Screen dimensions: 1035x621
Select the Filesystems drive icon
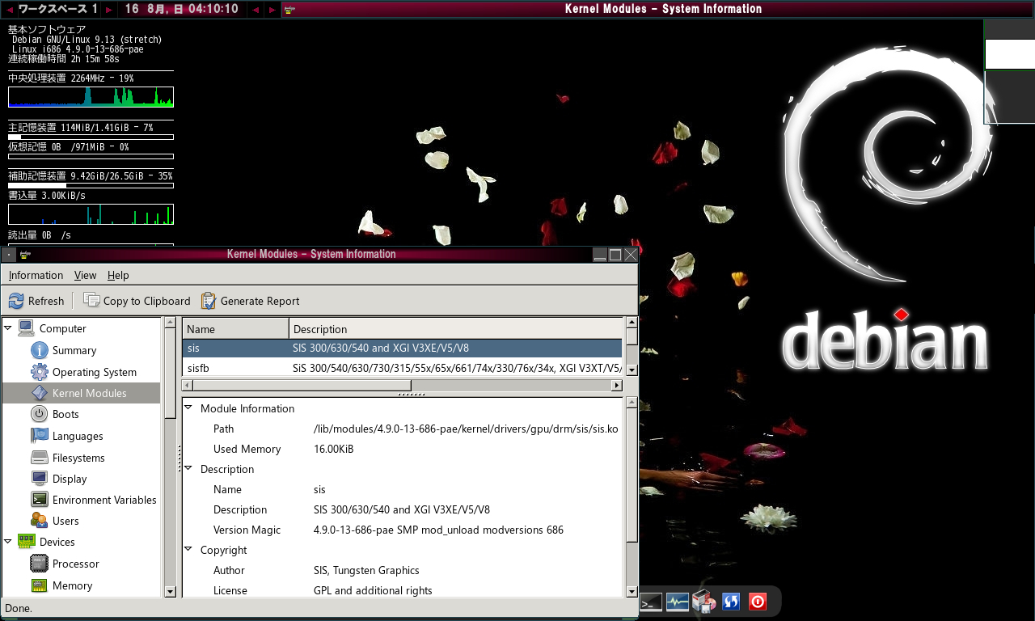coord(40,458)
